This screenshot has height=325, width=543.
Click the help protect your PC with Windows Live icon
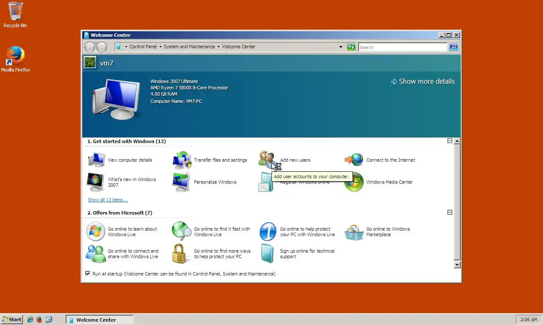coord(268,231)
